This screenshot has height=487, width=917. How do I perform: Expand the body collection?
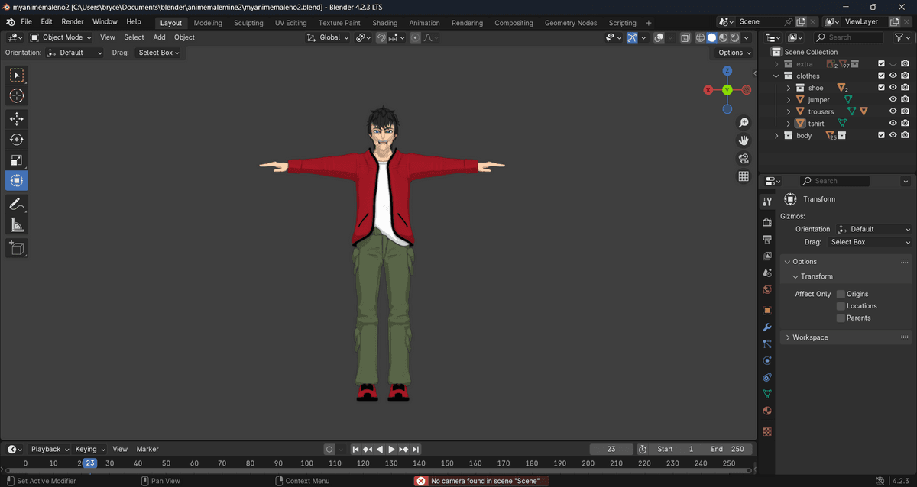pos(776,136)
